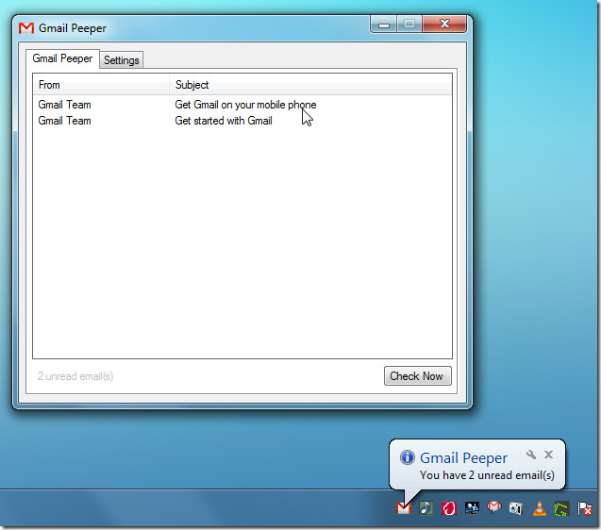Click Gmail Team sender of the mobile phone email
Viewport: 601px width, 530px height.
click(65, 105)
